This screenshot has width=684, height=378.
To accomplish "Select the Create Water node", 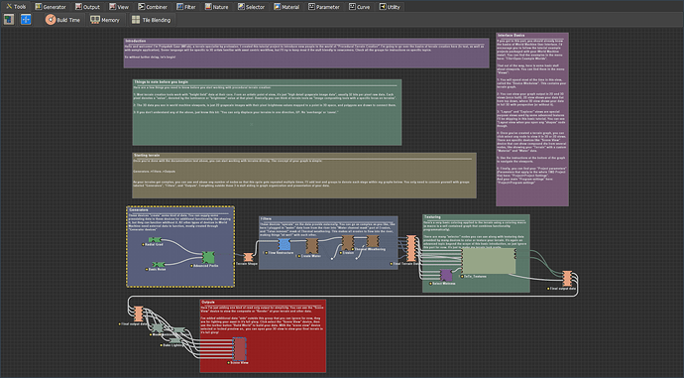I will point(312,247).
